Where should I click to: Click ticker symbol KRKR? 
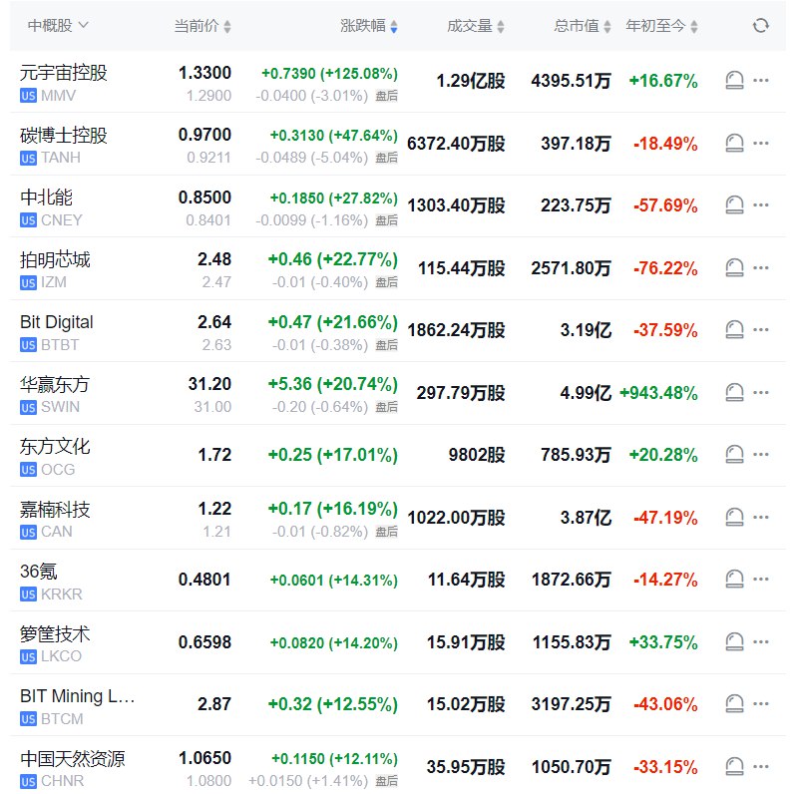click(x=62, y=595)
